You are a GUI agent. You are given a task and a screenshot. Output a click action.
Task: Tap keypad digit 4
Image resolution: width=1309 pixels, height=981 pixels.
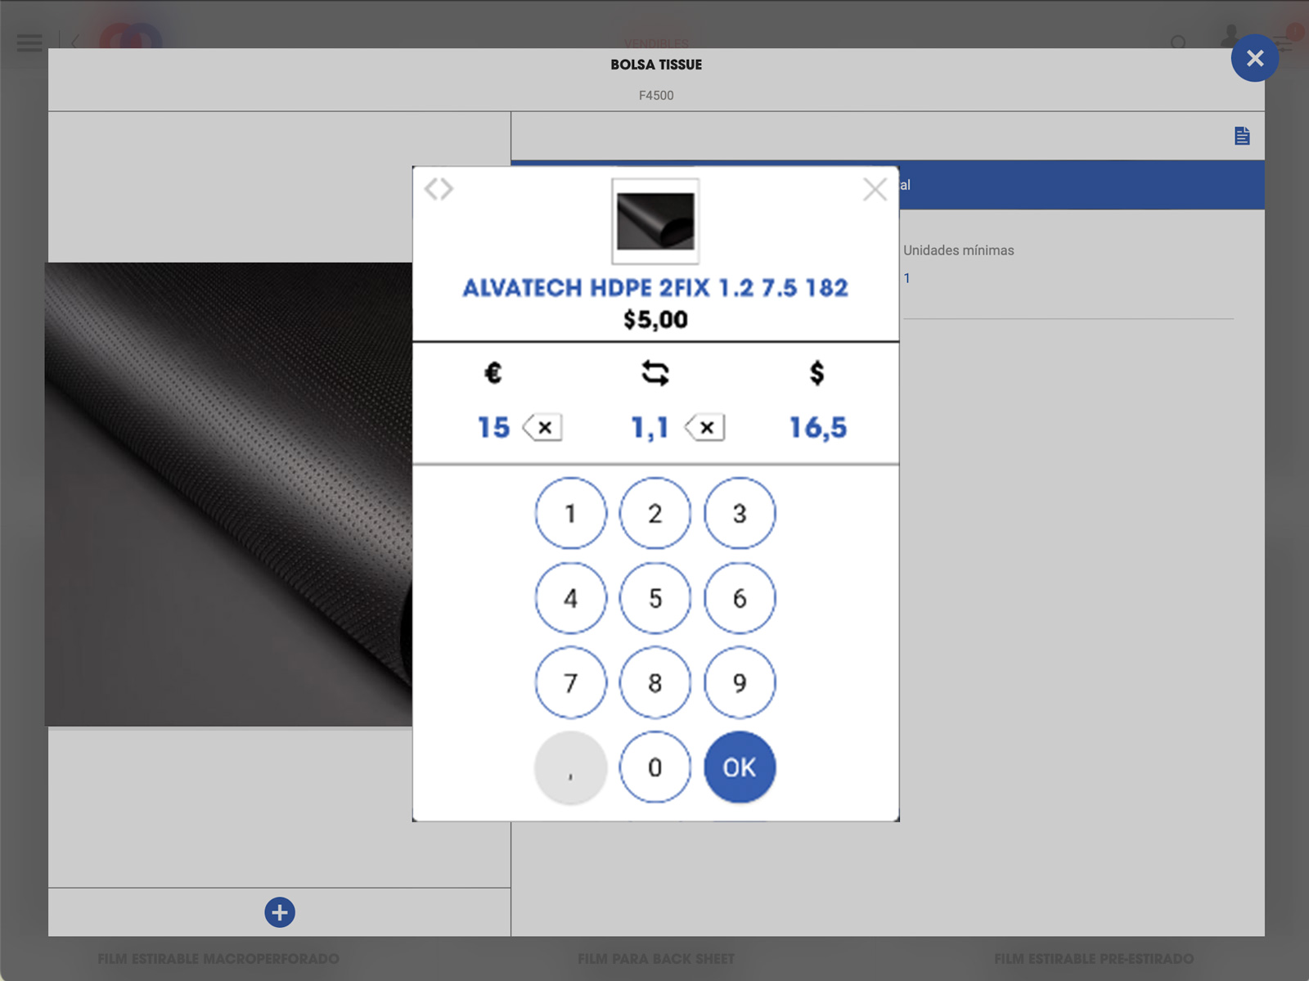pos(570,598)
